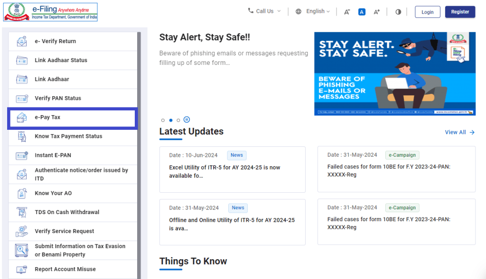This screenshot has height=279, width=486.
Task: Open Verify PAN Status from sidebar
Action: click(x=58, y=98)
